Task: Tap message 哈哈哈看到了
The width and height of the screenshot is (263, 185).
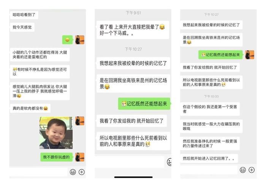Action: tap(24, 15)
